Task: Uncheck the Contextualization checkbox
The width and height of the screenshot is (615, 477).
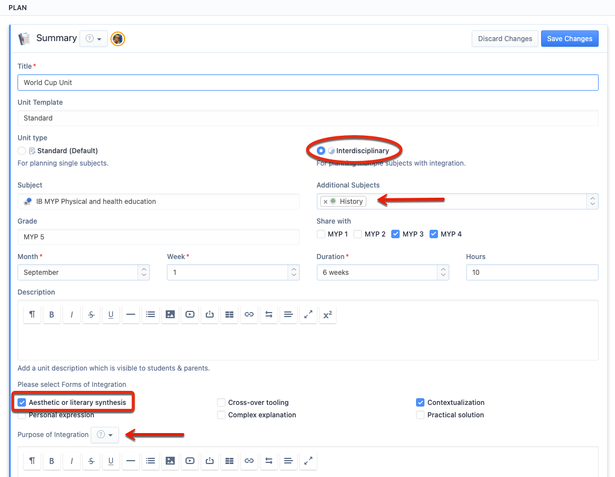Action: point(420,403)
